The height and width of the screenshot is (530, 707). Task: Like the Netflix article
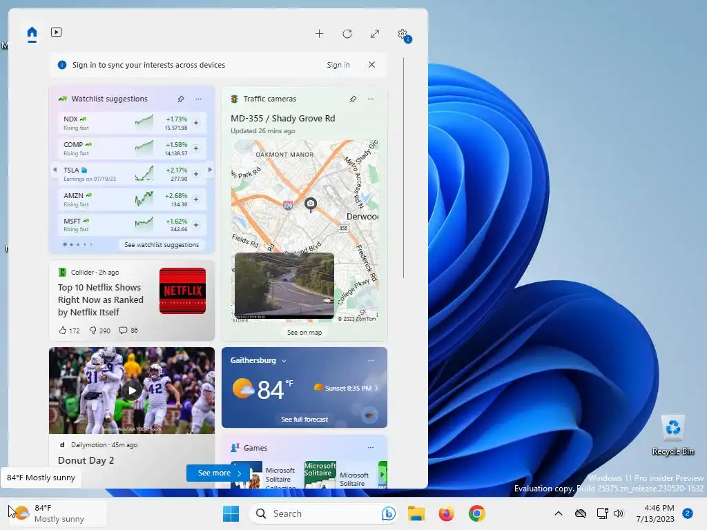click(69, 331)
